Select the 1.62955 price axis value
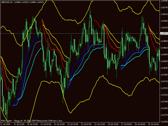 pos(164,108)
